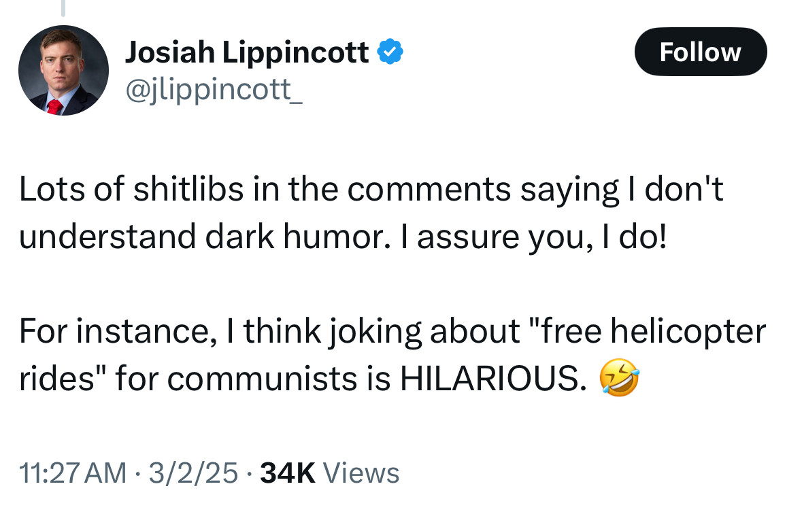This screenshot has width=802, height=514.
Task: Click the 11:27 AM timestamp
Action: point(73,473)
